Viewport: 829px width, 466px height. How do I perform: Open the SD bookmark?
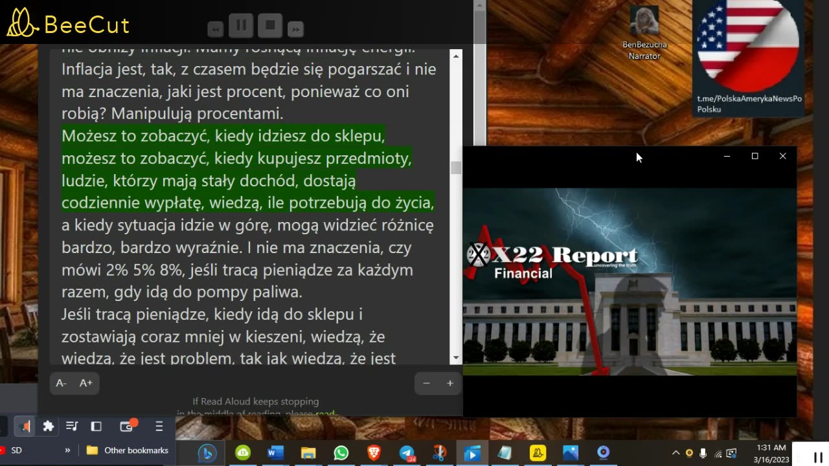pyautogui.click(x=12, y=450)
